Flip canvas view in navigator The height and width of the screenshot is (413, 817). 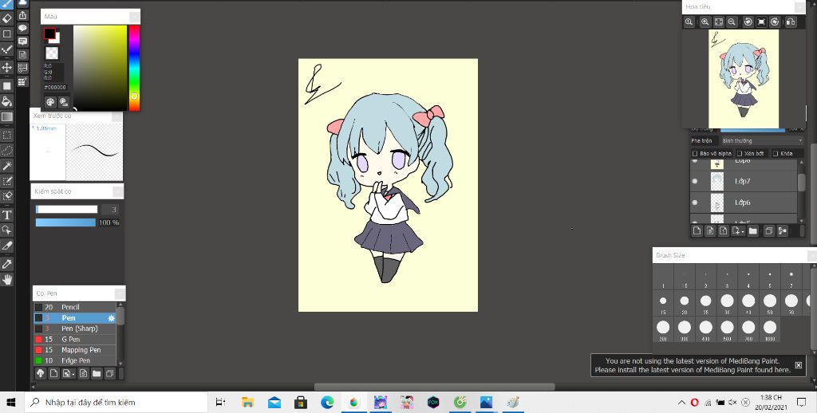point(791,22)
